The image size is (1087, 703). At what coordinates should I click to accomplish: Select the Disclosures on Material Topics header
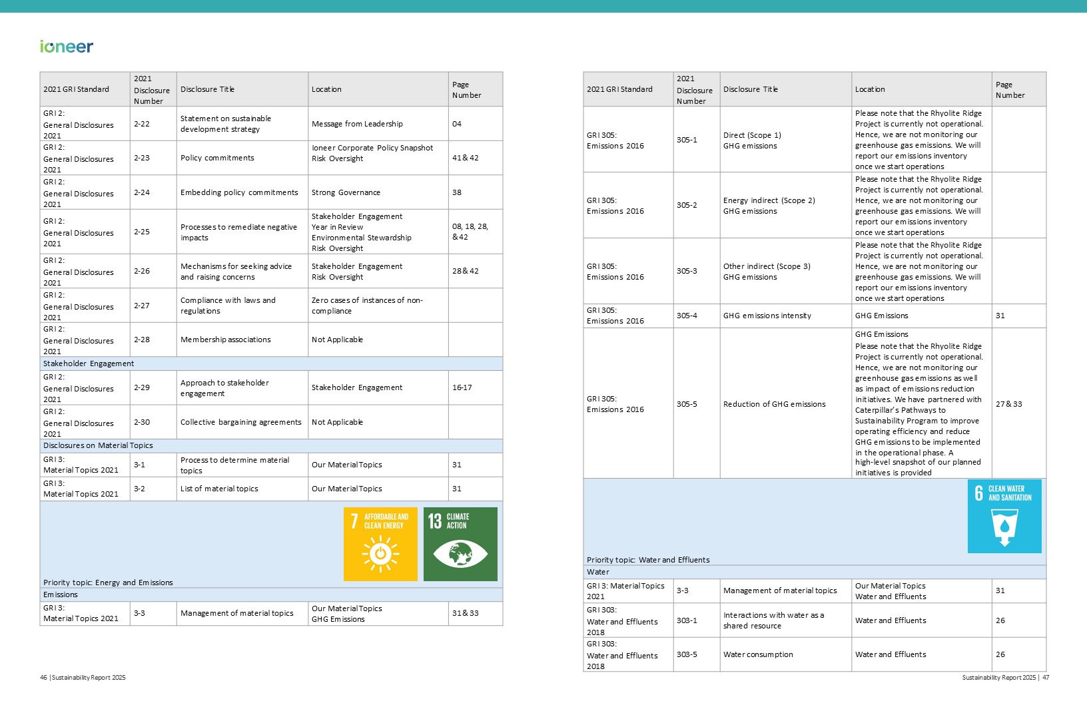(98, 445)
